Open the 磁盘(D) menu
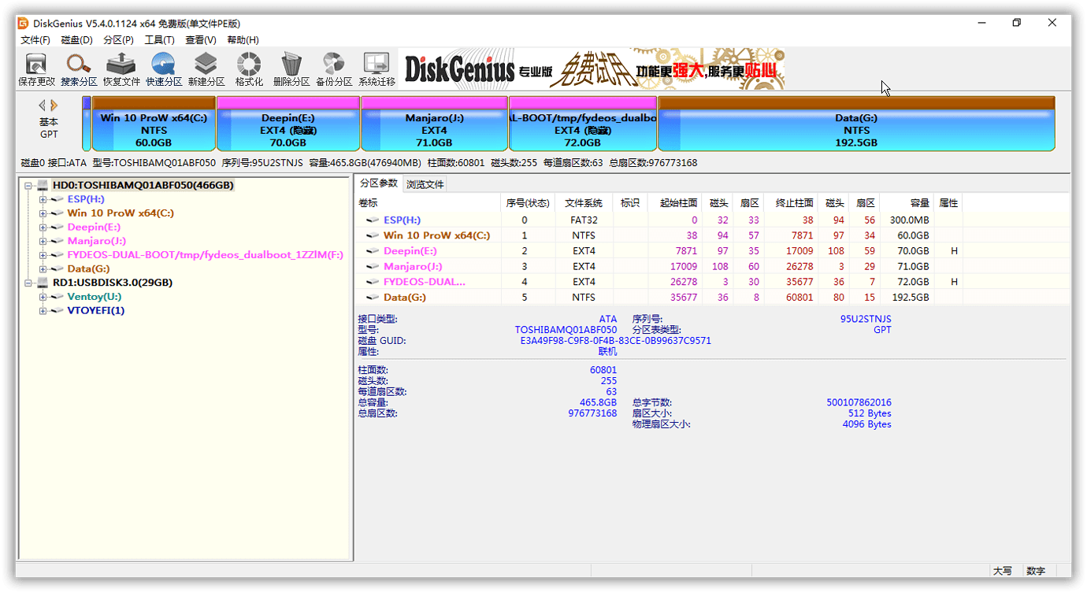 coord(76,39)
